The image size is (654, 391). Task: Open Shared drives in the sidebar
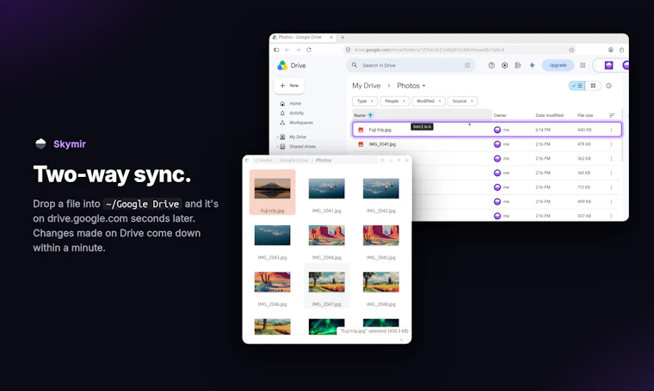coord(302,147)
